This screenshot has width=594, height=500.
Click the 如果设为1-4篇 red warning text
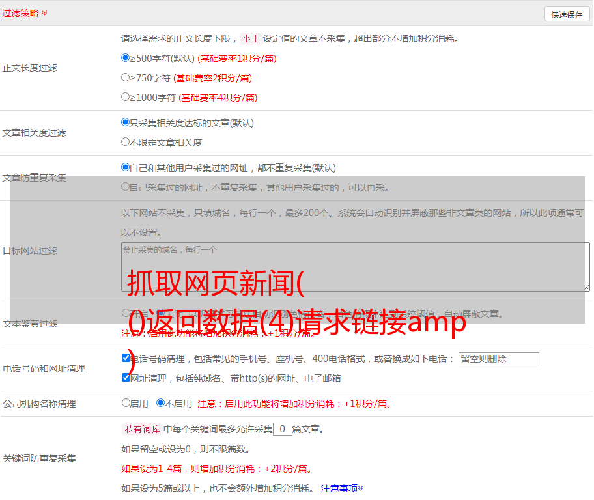217,469
